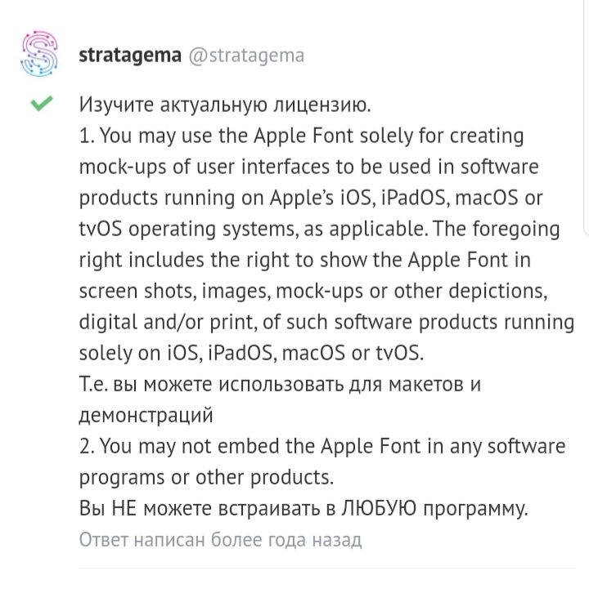Click the @stratagema handle

point(246,56)
